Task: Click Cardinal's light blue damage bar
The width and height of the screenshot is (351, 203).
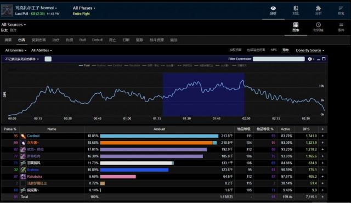Action: point(159,136)
